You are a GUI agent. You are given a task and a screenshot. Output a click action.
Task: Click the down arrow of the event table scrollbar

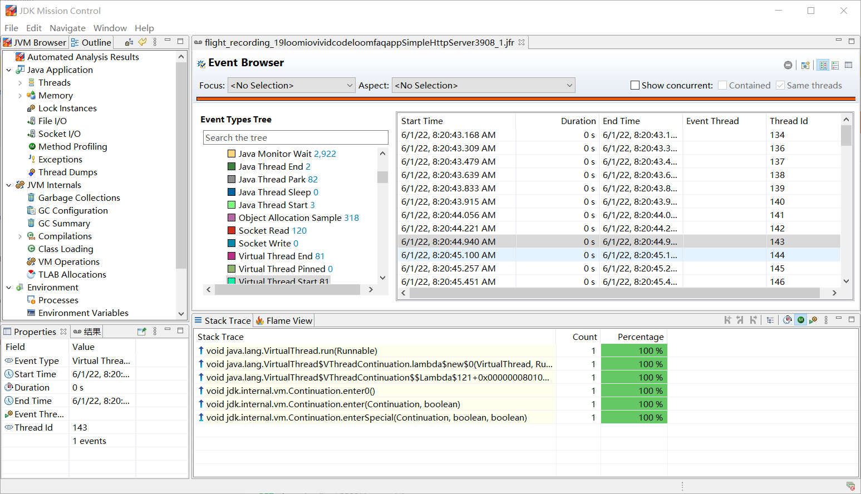point(846,281)
